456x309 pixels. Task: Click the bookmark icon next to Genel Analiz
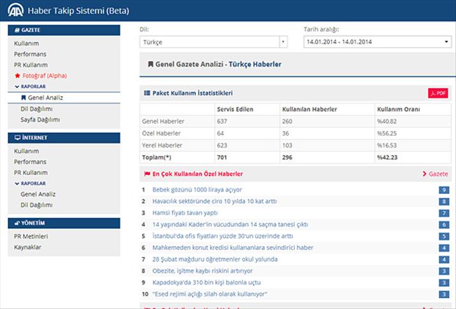(x=24, y=98)
